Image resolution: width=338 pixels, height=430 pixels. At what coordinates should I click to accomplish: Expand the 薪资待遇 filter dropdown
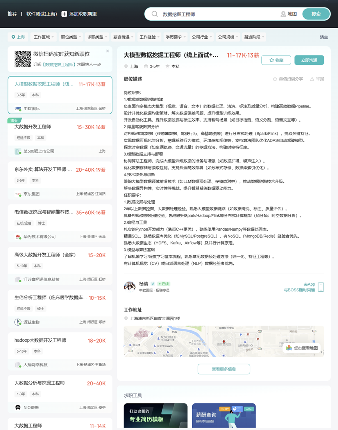point(123,37)
